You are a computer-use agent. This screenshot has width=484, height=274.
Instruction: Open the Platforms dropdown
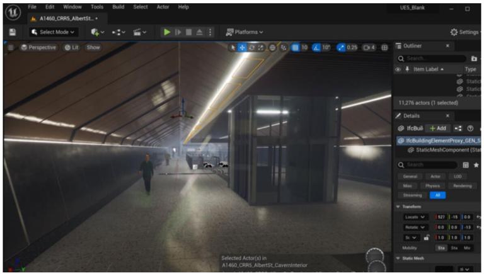coord(245,32)
